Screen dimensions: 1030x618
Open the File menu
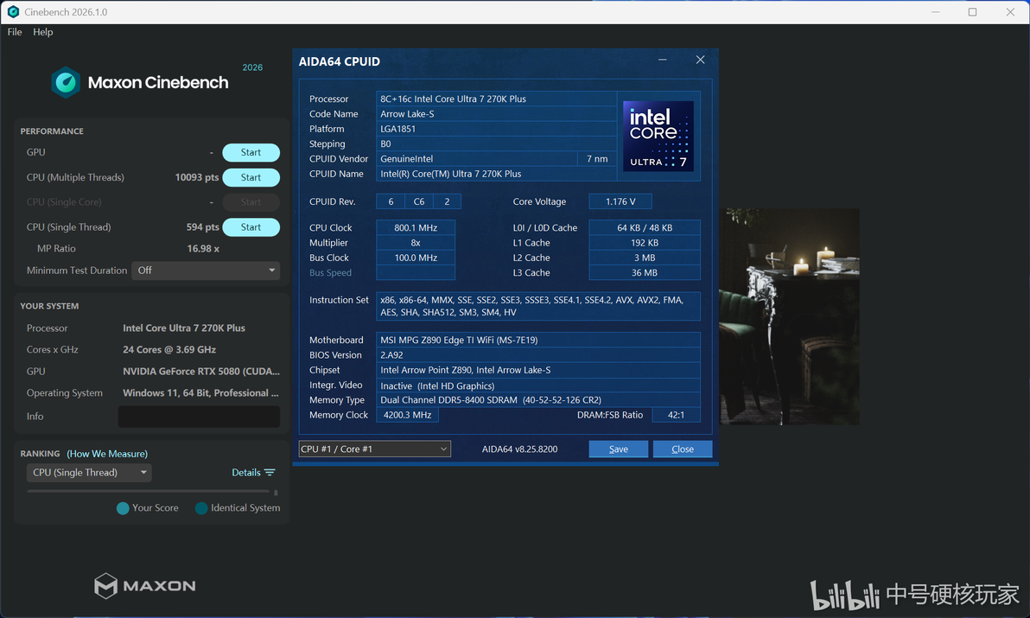(15, 31)
